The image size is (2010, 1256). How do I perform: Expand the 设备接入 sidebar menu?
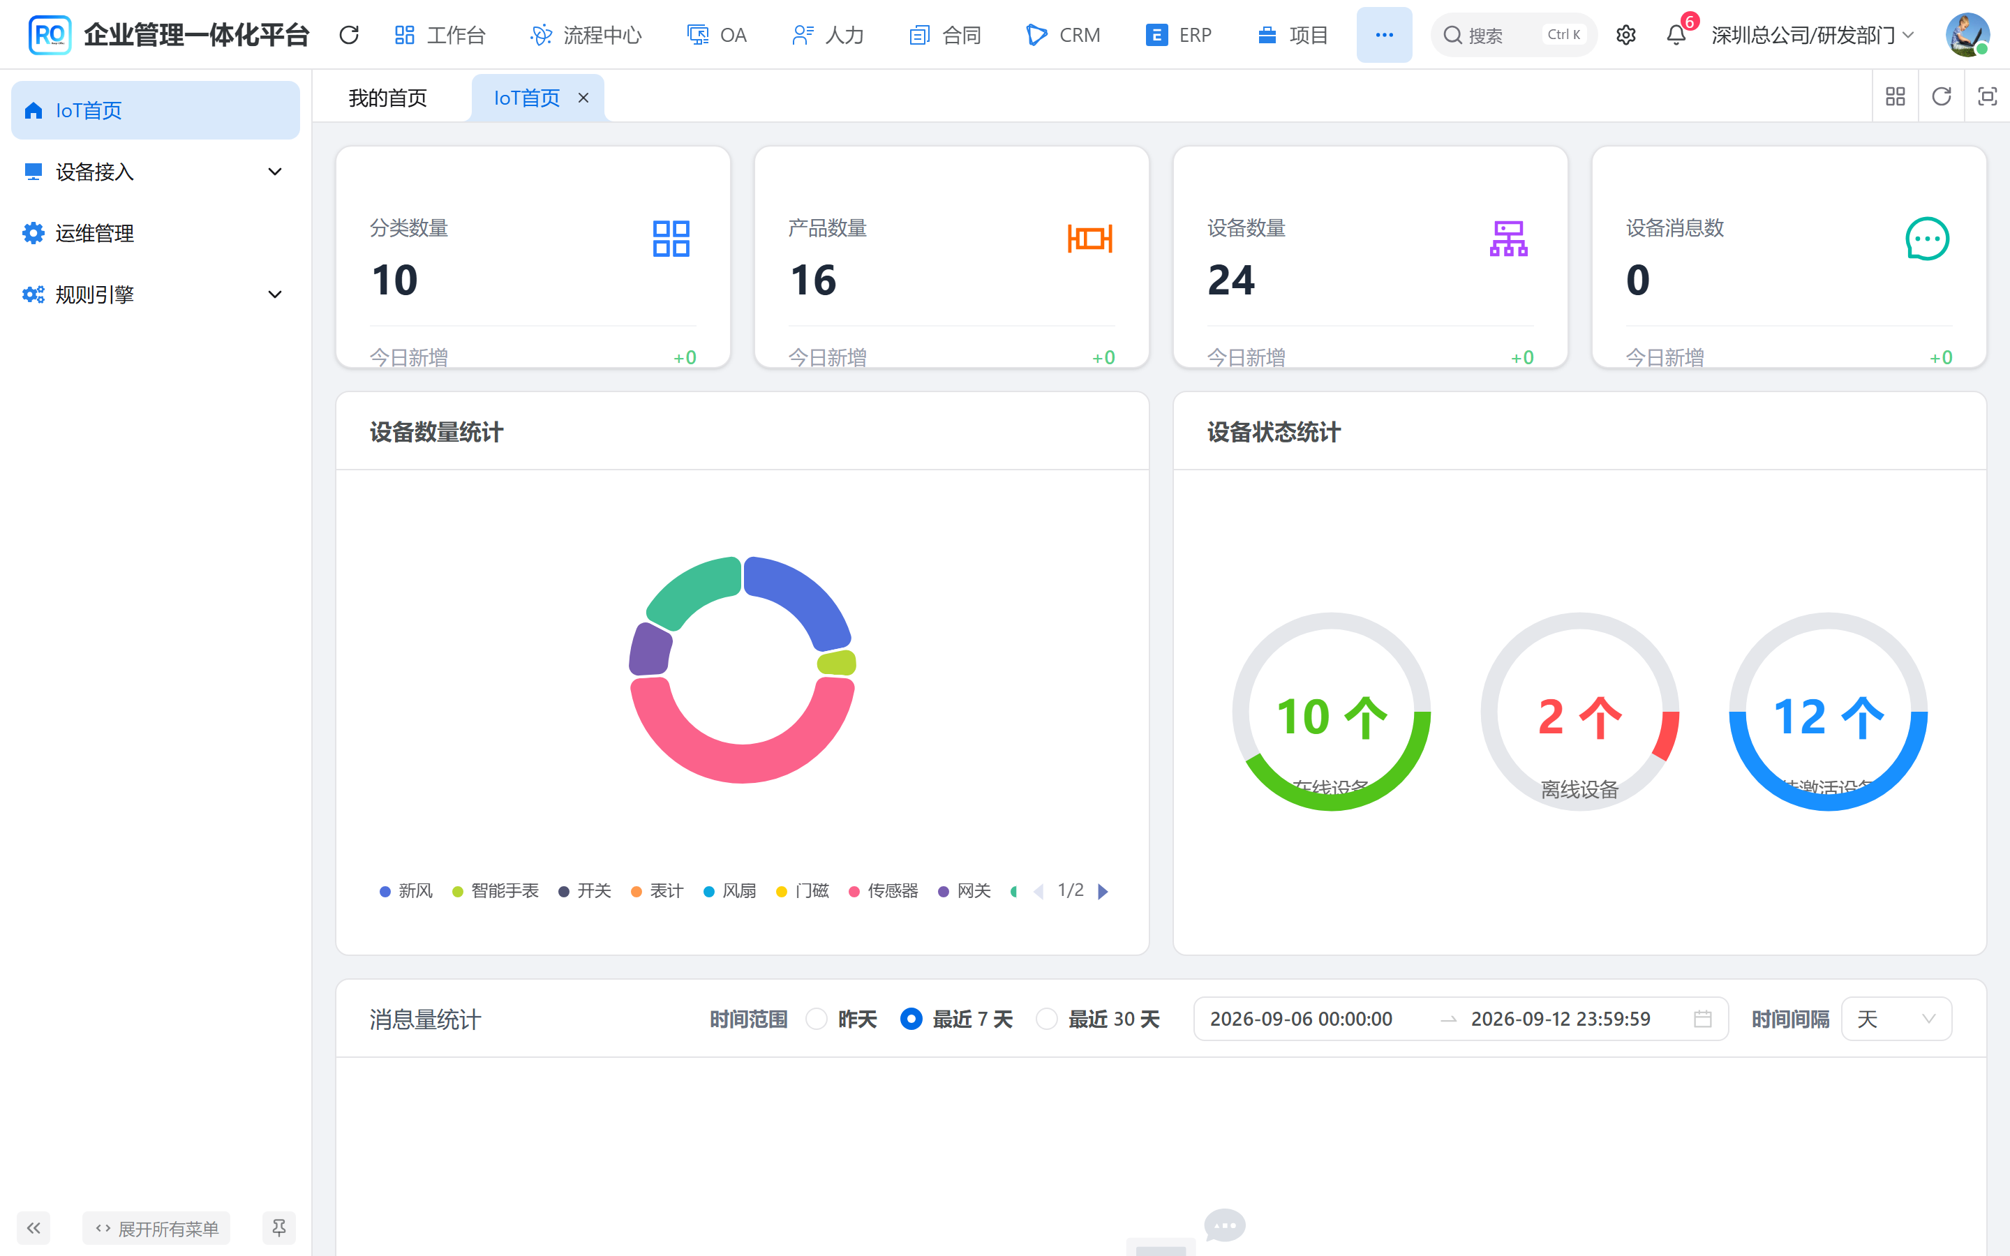(156, 172)
